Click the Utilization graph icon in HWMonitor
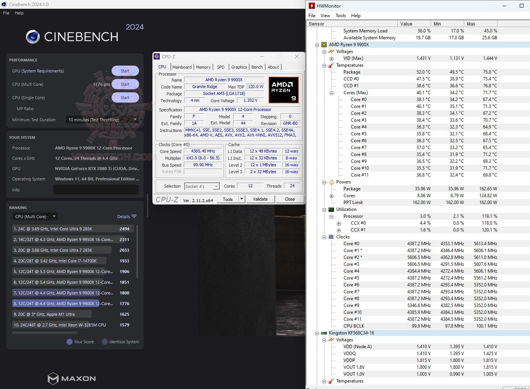Screen dimensions: 530x389 (331, 209)
